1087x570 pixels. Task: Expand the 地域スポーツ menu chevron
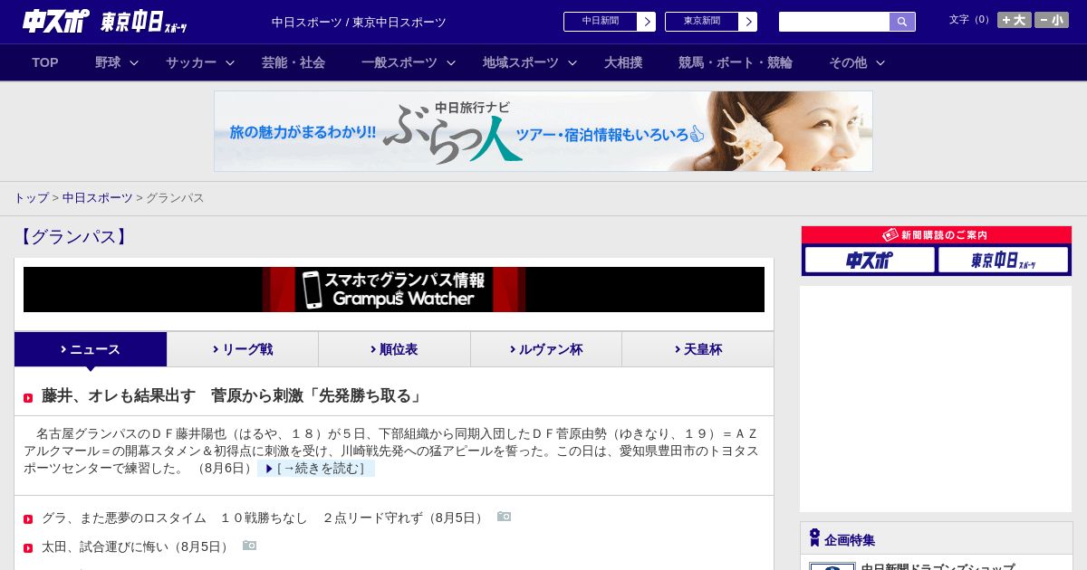pyautogui.click(x=572, y=63)
